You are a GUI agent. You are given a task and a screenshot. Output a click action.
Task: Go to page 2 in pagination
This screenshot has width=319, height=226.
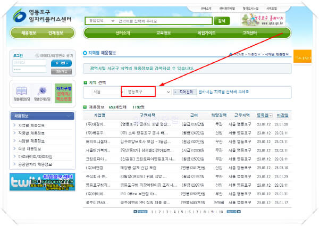pyautogui.click(x=159, y=212)
